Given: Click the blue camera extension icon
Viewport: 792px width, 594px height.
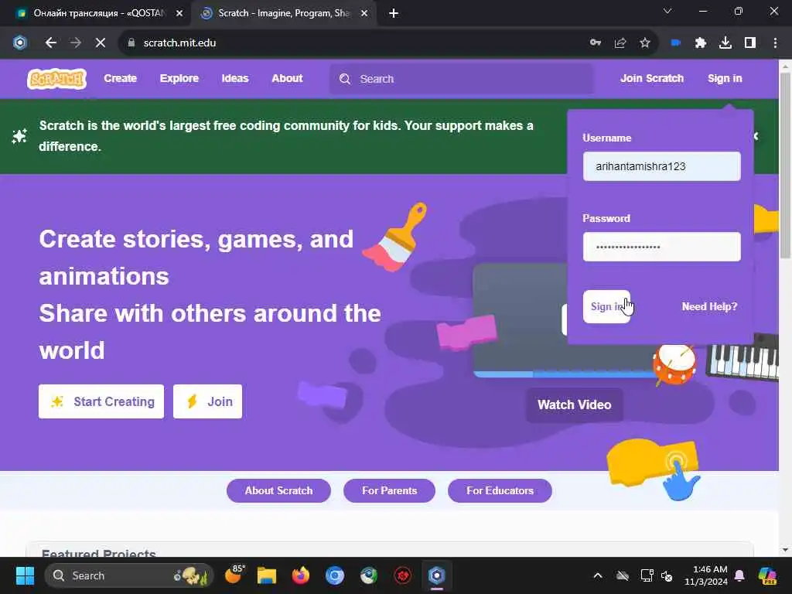Looking at the screenshot, I should coord(675,43).
